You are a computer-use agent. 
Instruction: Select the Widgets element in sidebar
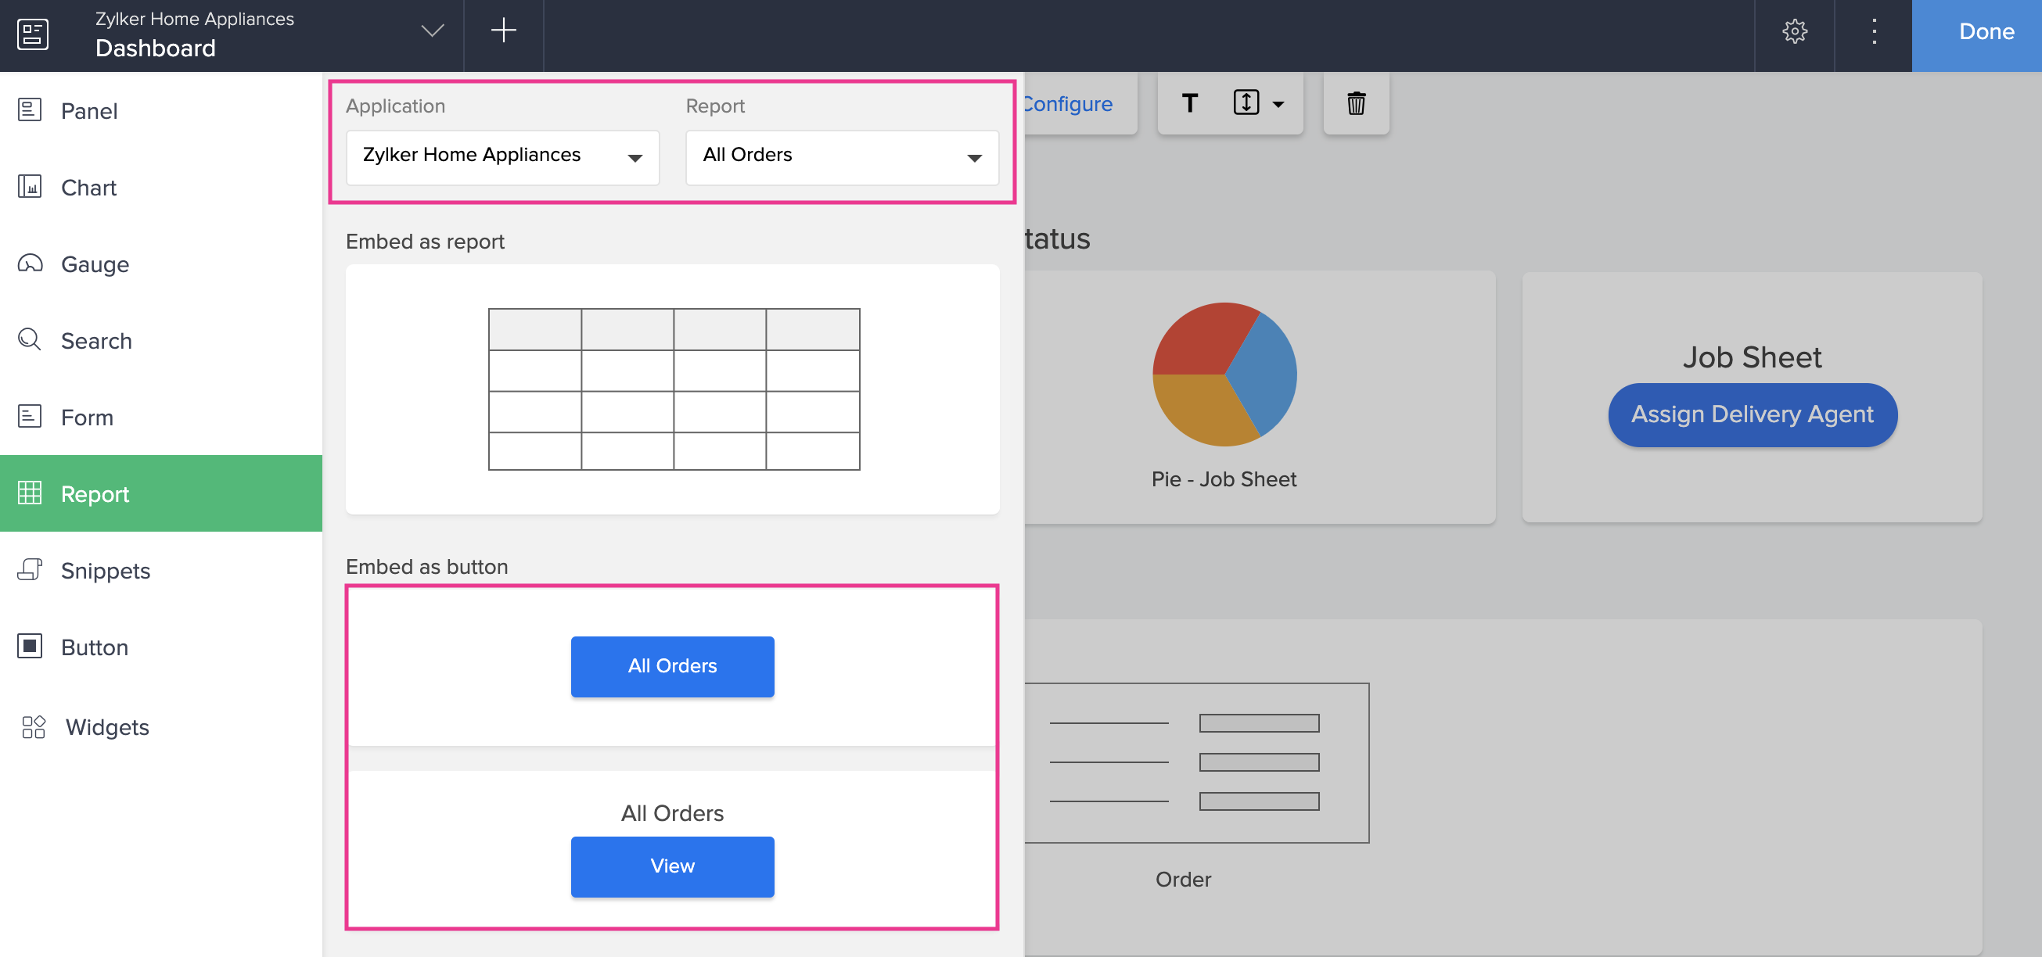(107, 726)
